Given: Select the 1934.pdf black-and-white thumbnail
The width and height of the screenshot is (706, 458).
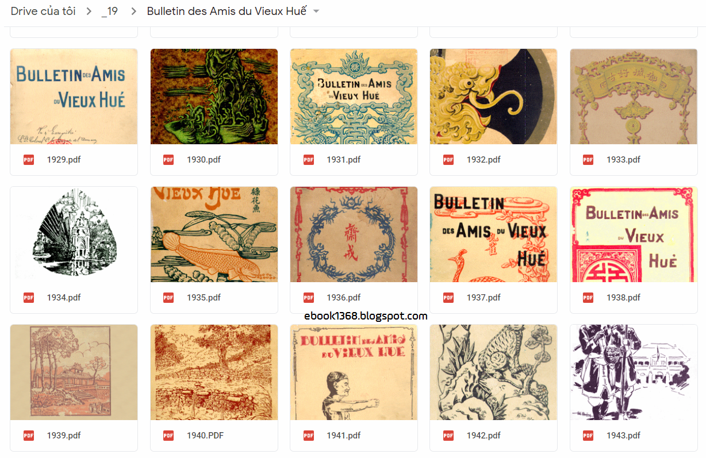Looking at the screenshot, I should 74,234.
